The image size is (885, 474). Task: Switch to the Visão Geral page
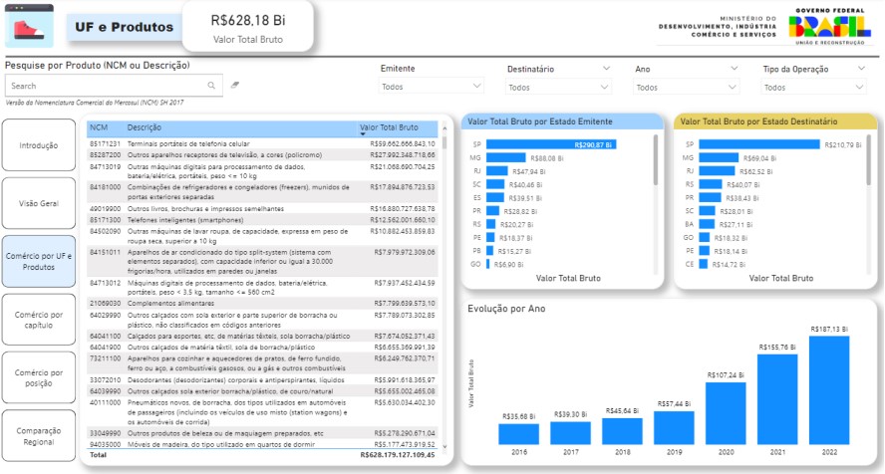point(39,203)
